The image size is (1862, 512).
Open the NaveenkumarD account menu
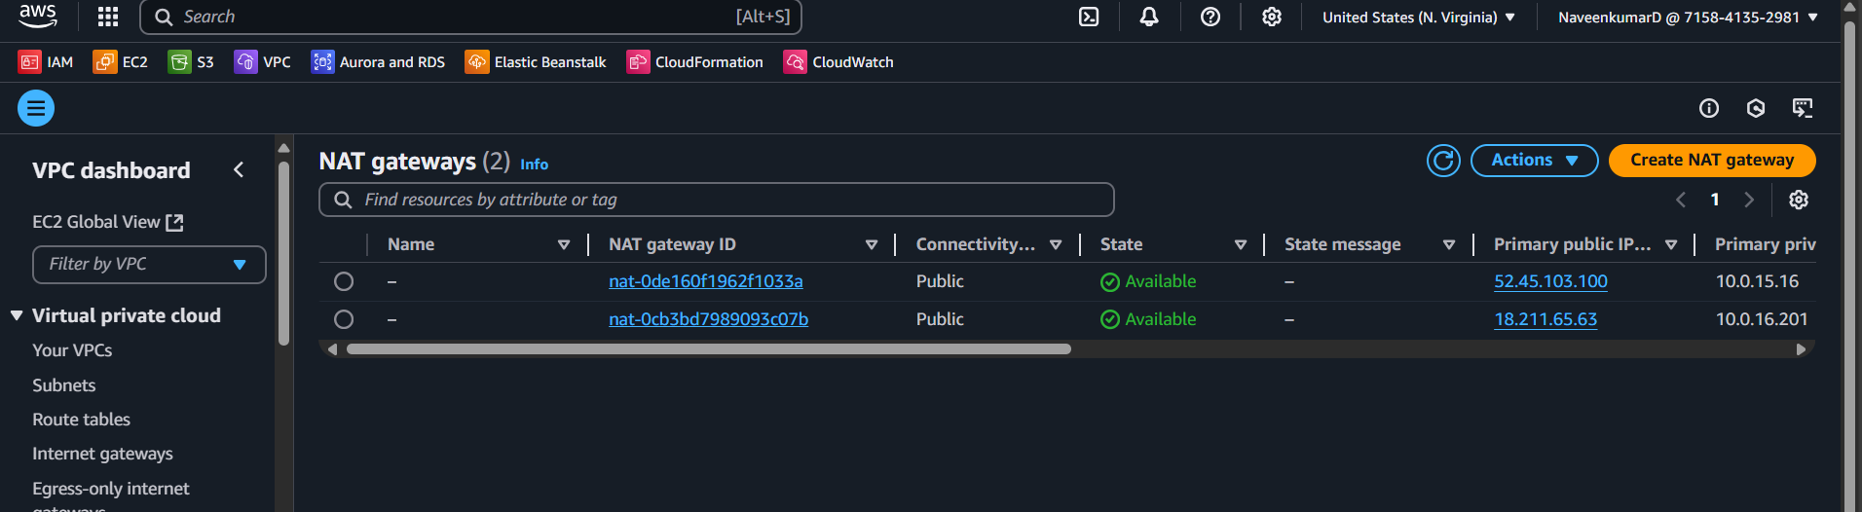[x=1688, y=17]
